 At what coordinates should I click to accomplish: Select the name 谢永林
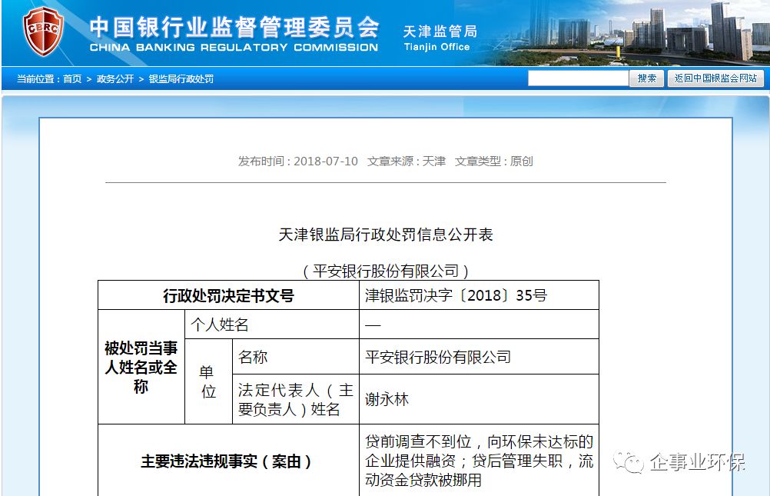point(387,399)
